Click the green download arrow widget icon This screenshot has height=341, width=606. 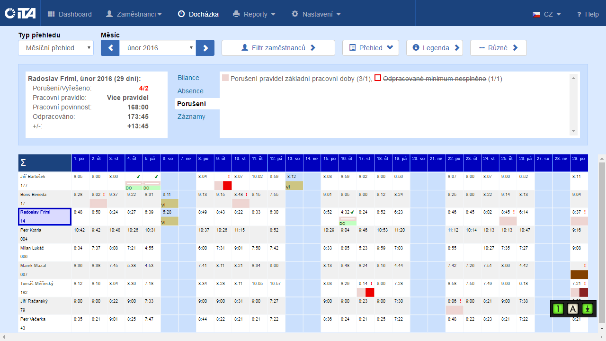tap(588, 309)
